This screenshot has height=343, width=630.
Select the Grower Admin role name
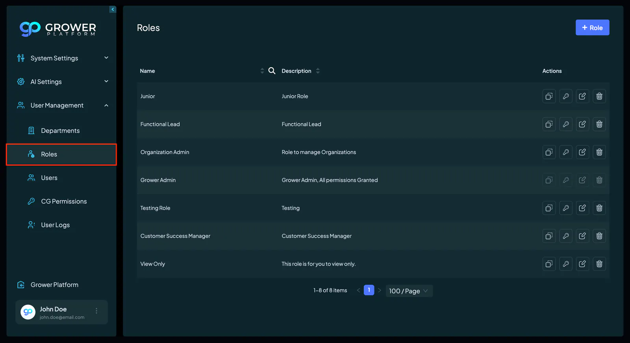(x=158, y=180)
